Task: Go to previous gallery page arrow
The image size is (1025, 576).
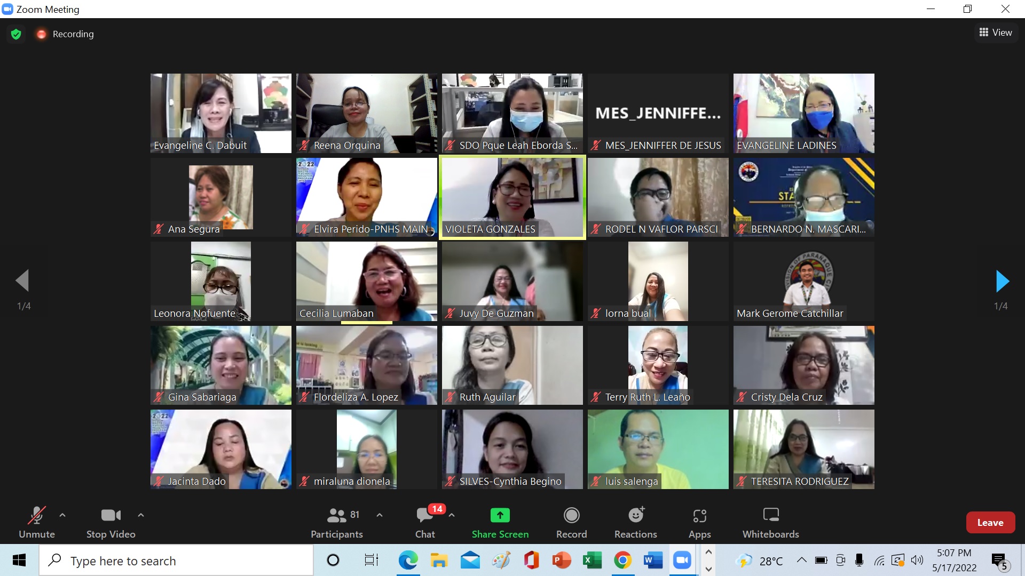Action: coord(22,281)
